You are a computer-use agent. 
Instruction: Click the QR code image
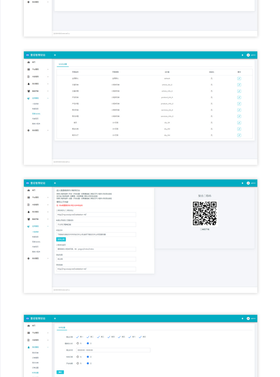pos(205,213)
